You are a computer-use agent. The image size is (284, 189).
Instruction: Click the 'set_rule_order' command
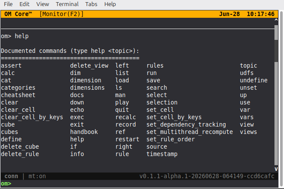click(171, 139)
